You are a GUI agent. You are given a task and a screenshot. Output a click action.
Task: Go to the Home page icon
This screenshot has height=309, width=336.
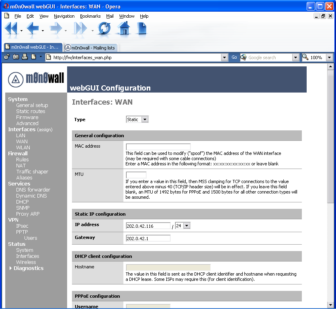[x=124, y=29]
